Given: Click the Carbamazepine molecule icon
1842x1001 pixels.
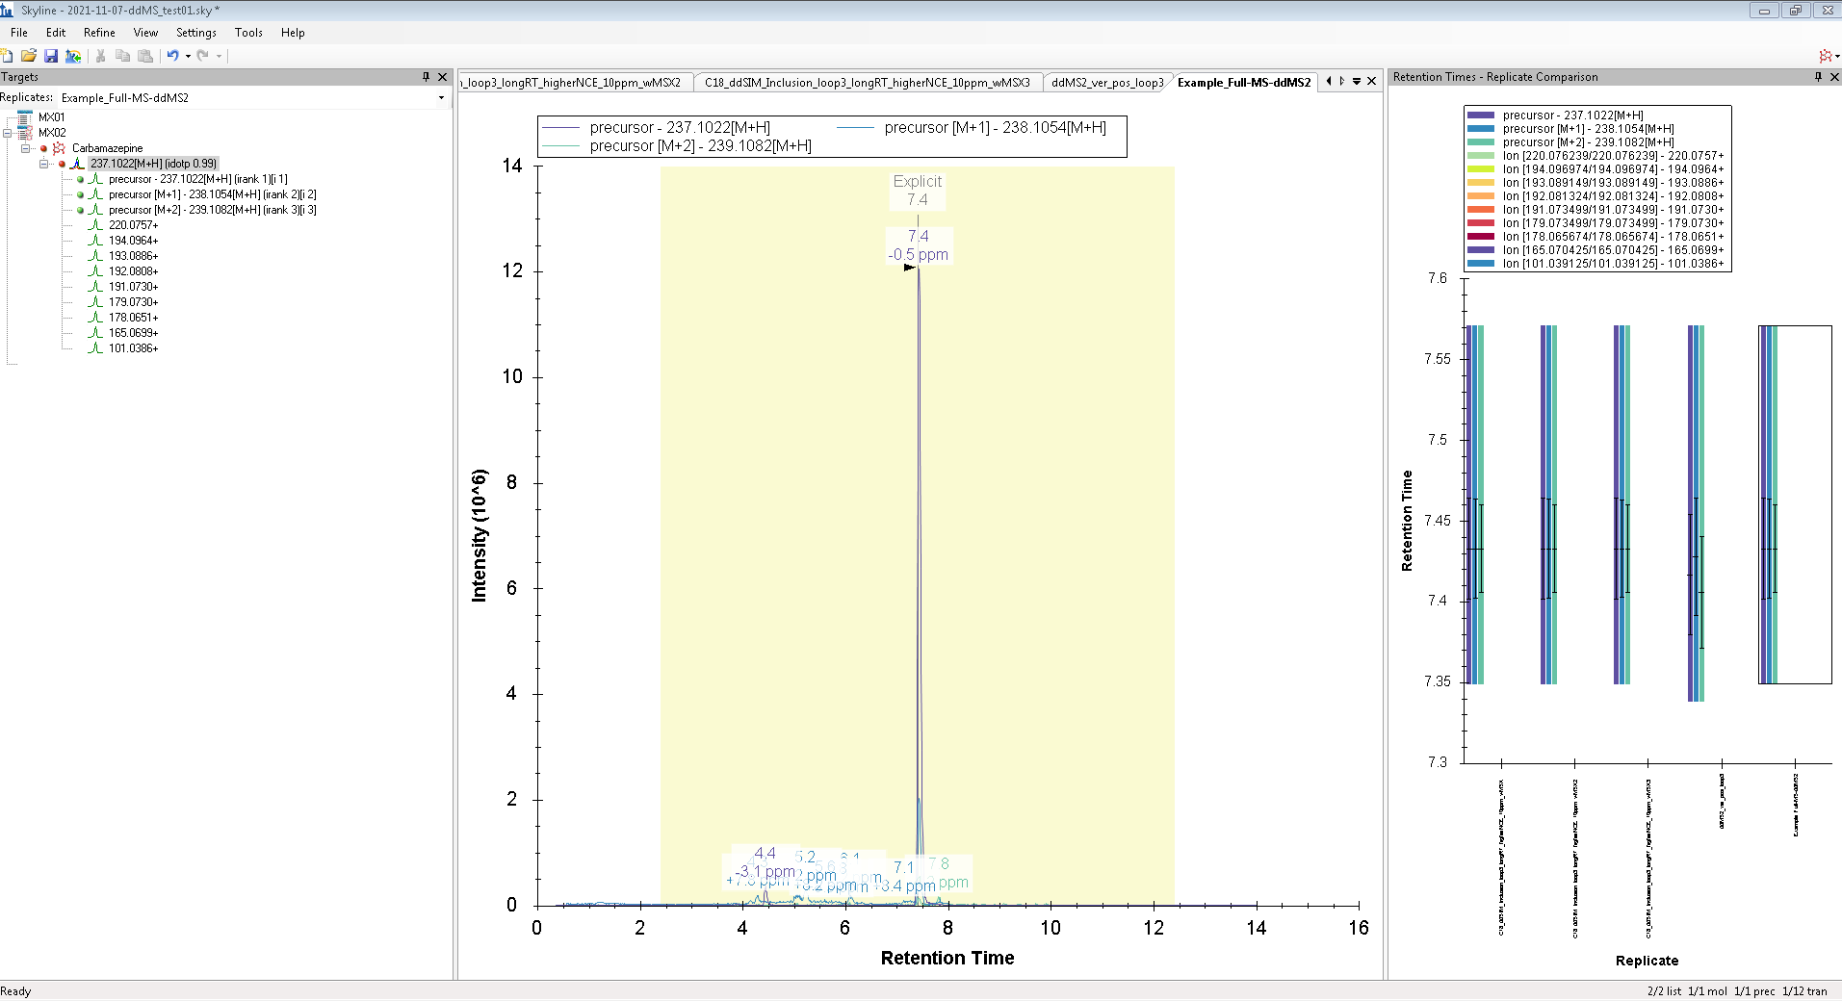Looking at the screenshot, I should [x=60, y=148].
